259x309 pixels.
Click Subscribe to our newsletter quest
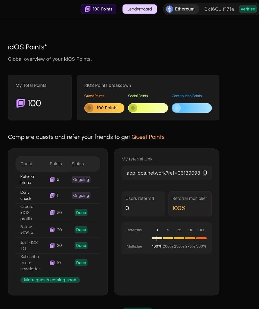pyautogui.click(x=30, y=263)
